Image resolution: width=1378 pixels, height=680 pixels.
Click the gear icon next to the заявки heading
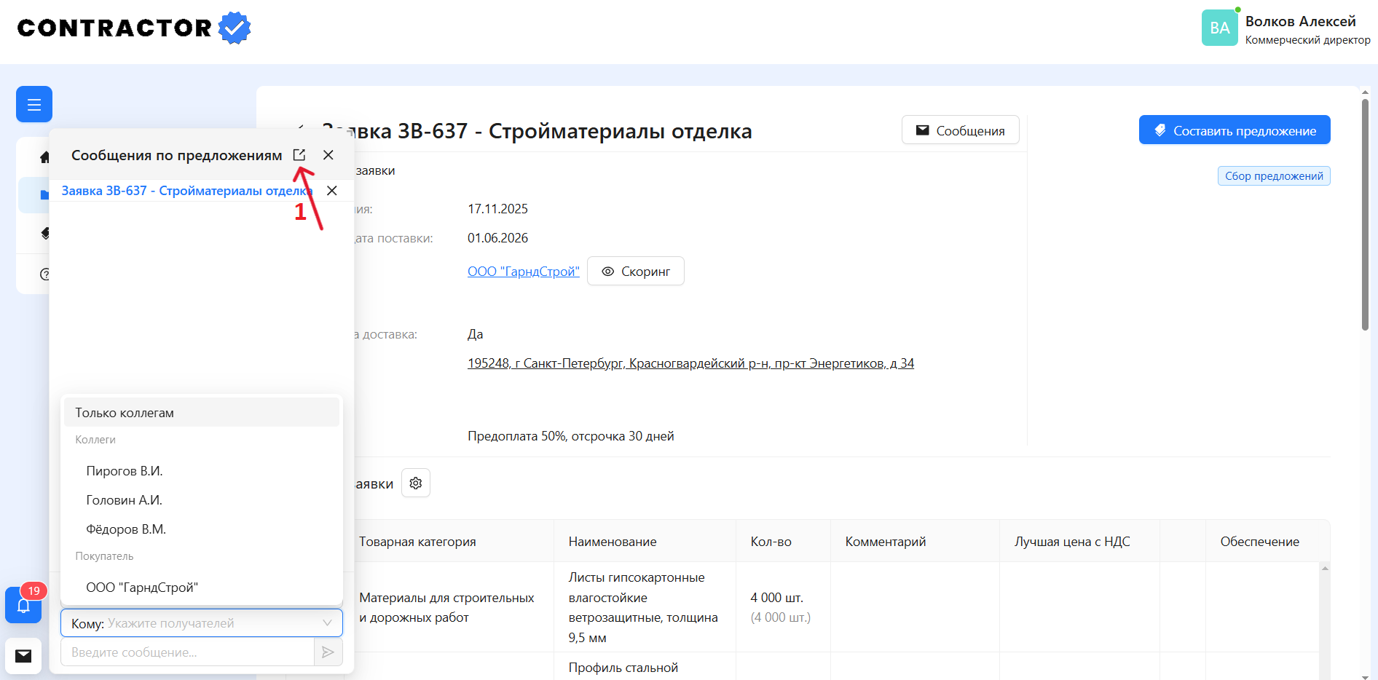(415, 483)
